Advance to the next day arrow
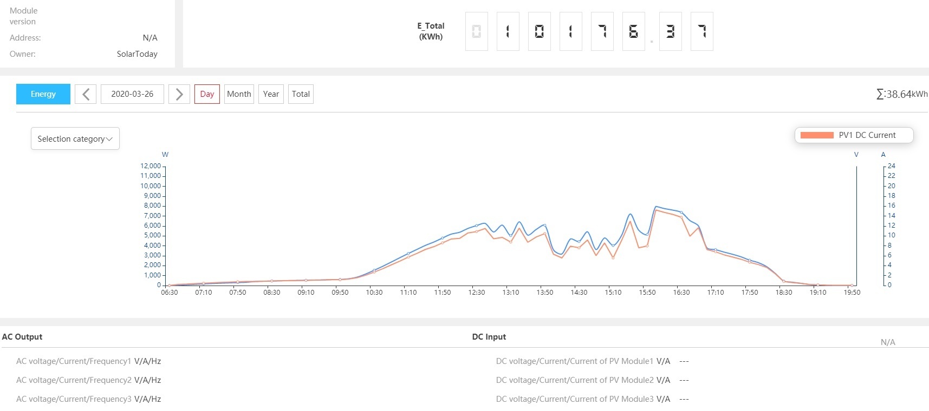Viewport: 929px width, 411px height. click(179, 94)
